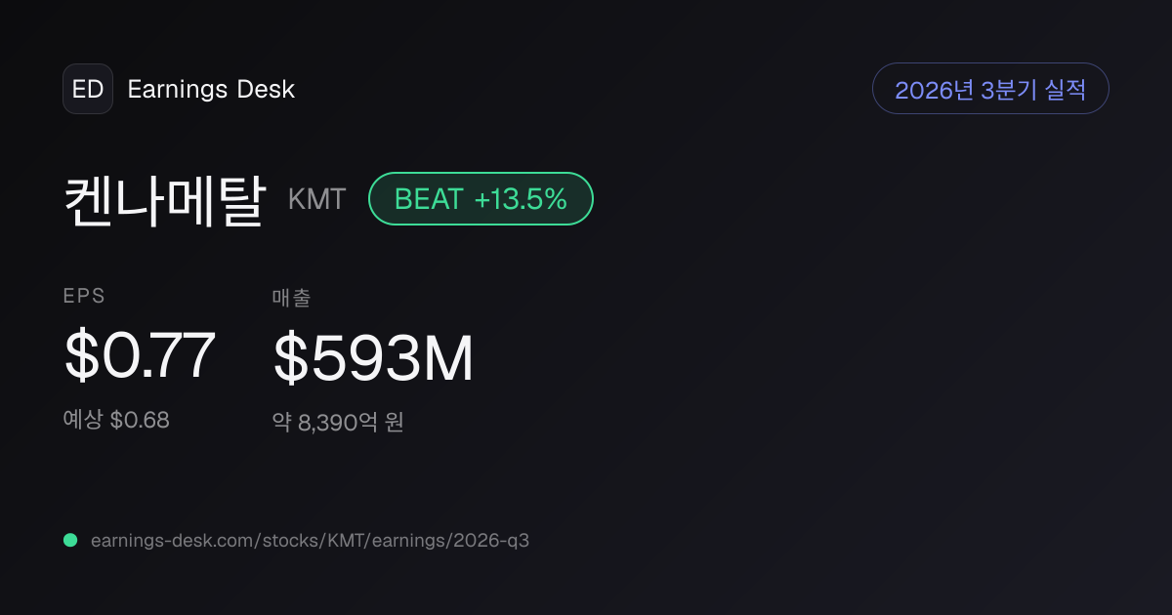
Task: Select the EPS label
Action: tap(84, 297)
